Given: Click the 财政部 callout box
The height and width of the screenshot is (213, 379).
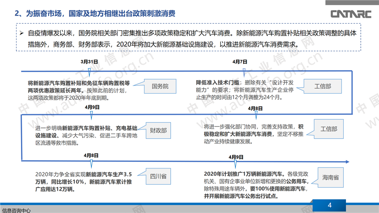Looking at the screenshot, I should click(x=158, y=131).
